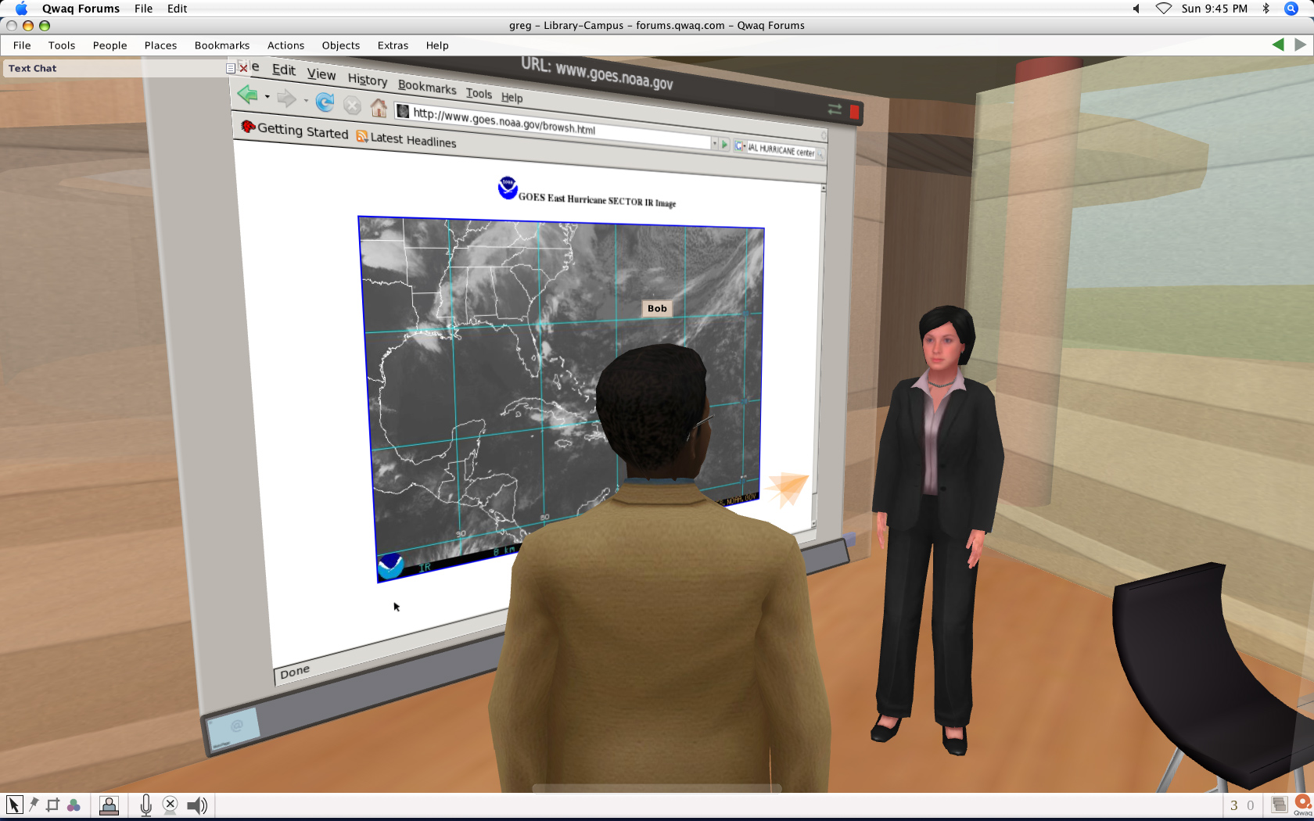
Task: Toggle the speaker volume icon
Action: (197, 805)
